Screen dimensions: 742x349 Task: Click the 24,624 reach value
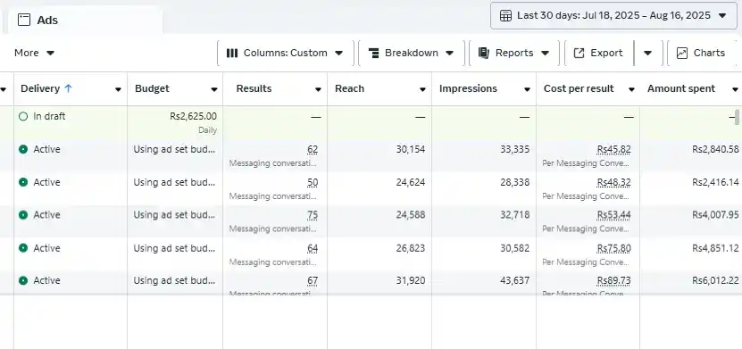coord(410,182)
